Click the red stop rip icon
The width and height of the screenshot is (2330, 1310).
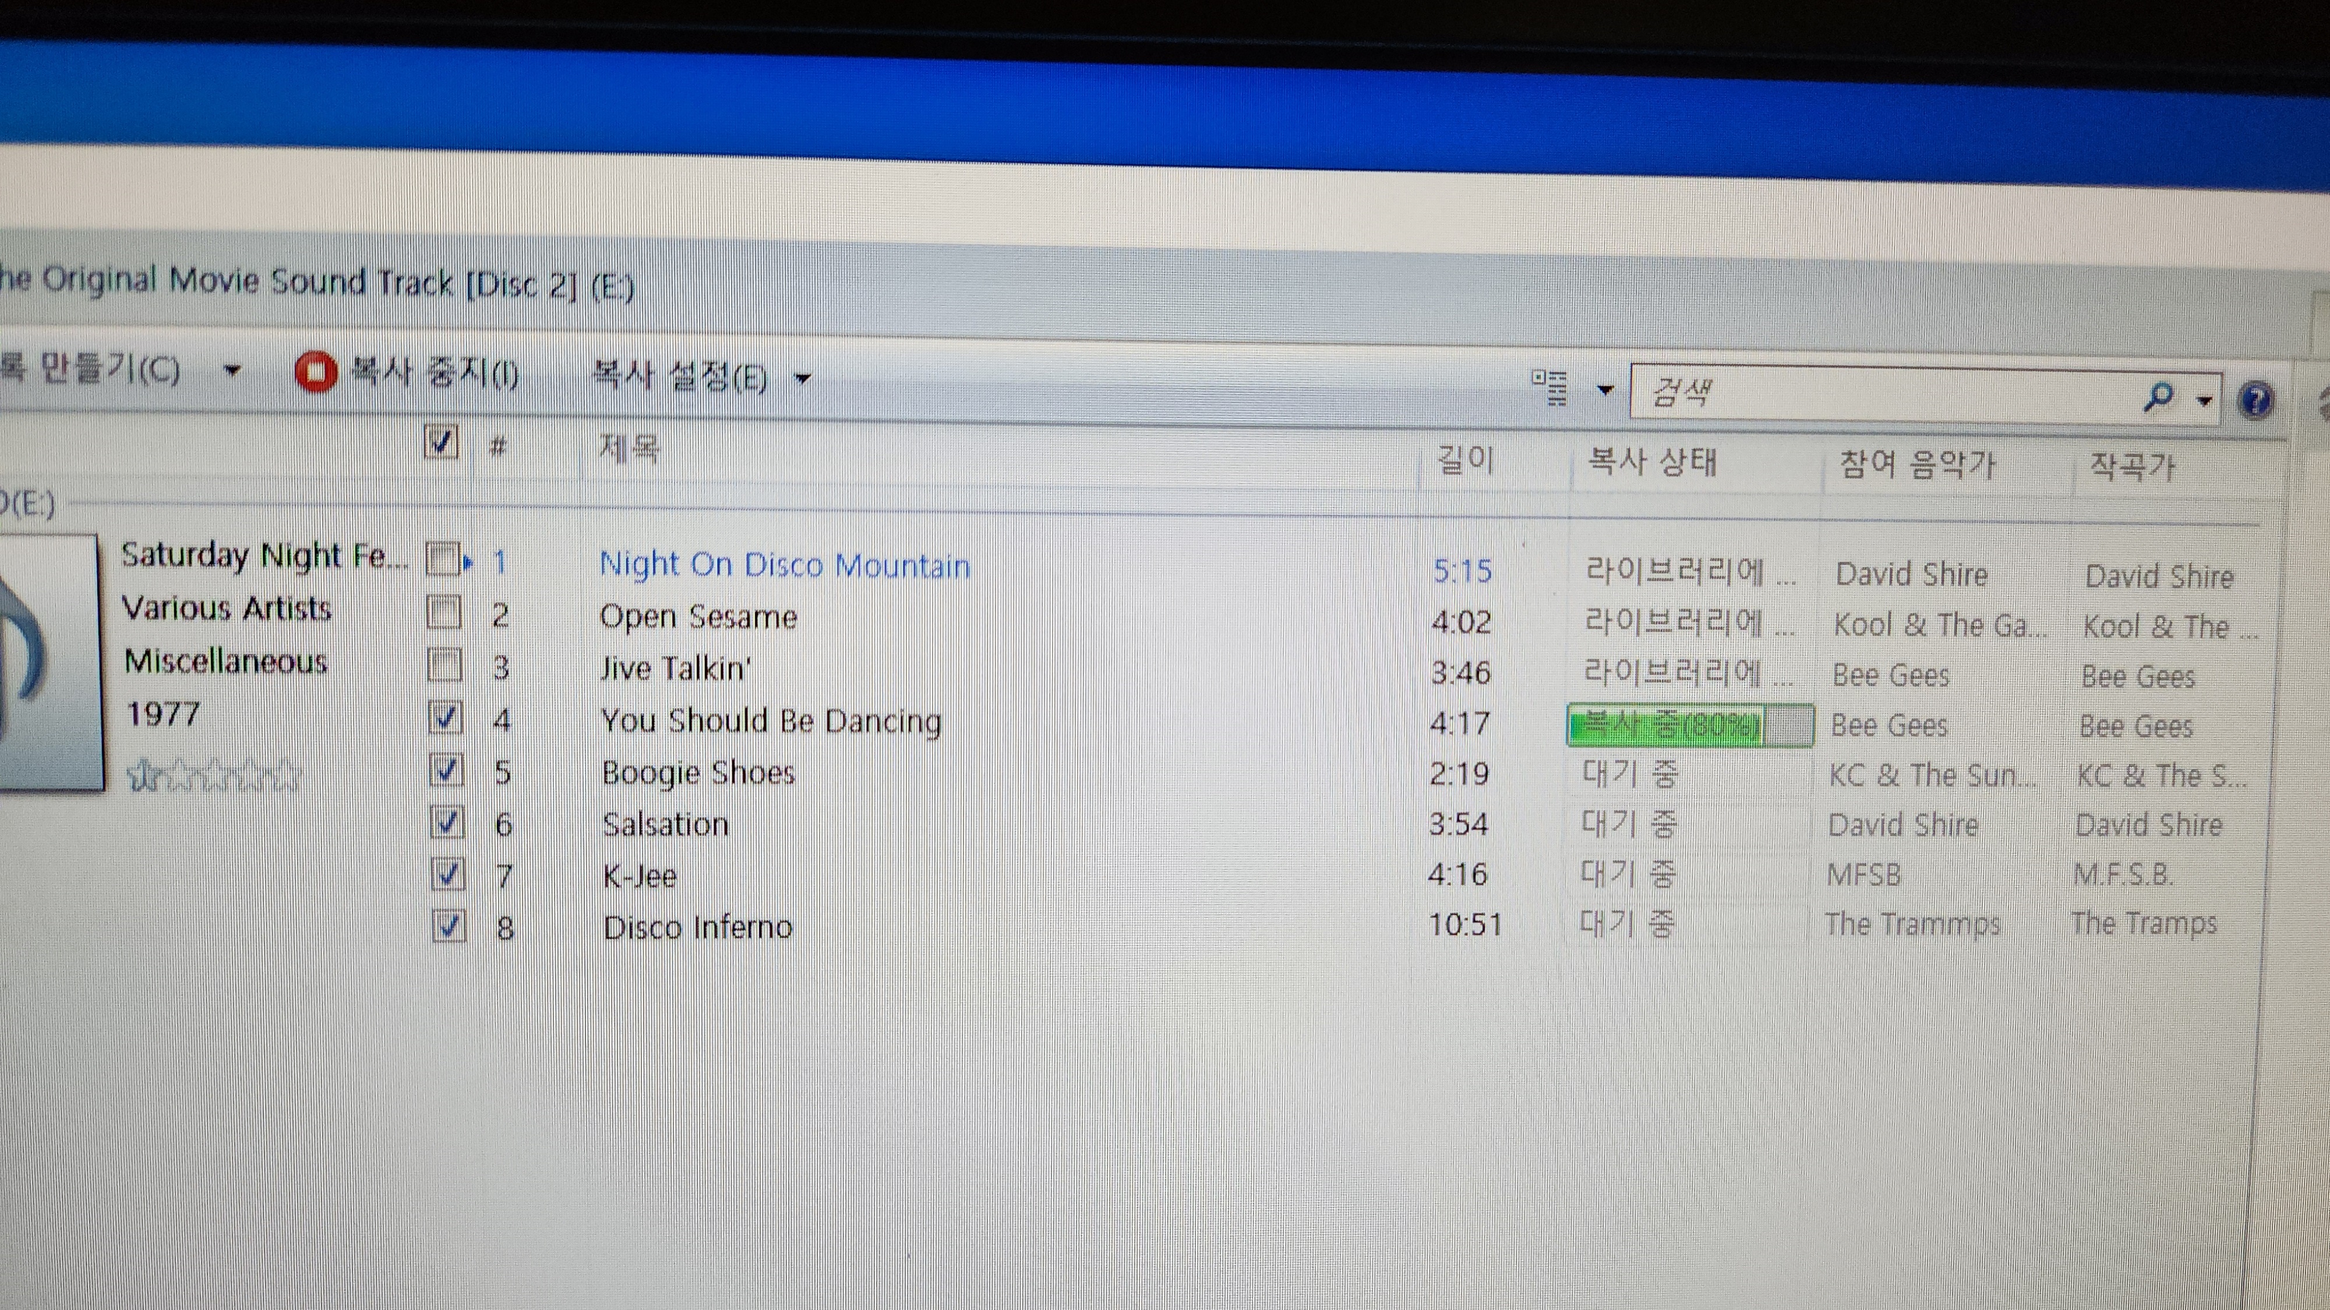pos(315,373)
